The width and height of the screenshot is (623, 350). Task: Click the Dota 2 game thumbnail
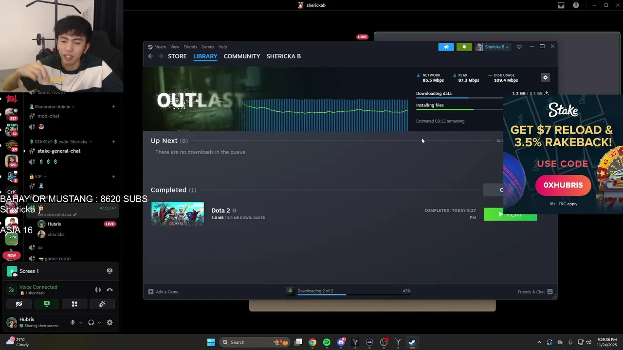[x=178, y=214]
